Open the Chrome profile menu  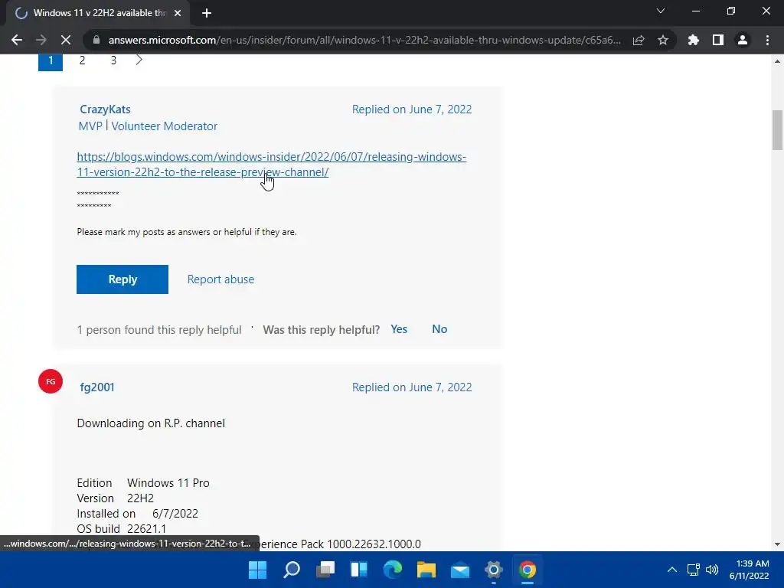[743, 40]
